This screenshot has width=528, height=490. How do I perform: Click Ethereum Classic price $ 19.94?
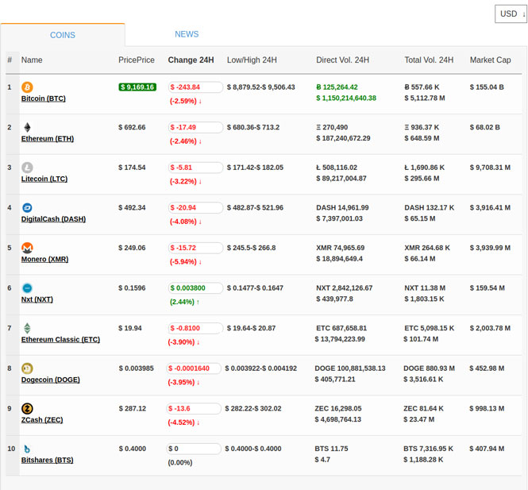(x=130, y=328)
